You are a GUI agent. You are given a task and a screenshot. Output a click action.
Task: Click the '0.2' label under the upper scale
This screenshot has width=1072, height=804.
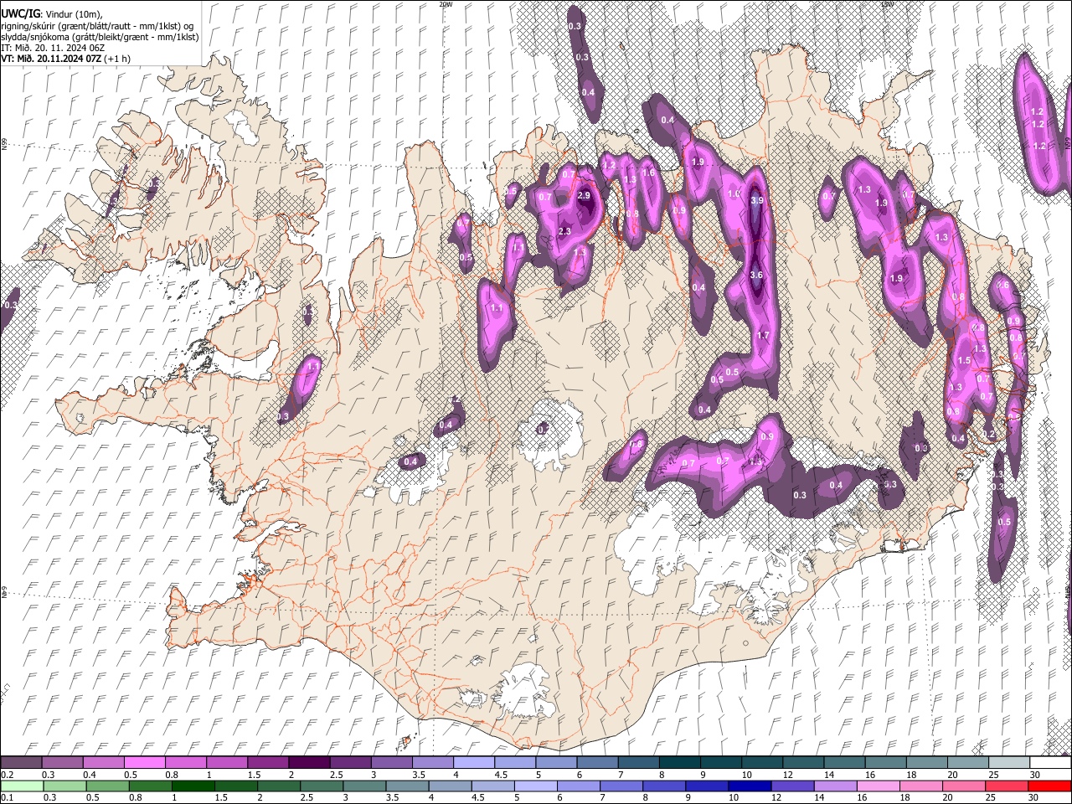point(6,775)
